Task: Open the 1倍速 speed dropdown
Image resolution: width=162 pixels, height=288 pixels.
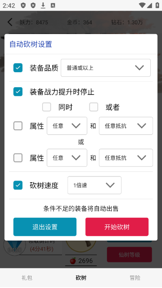Action: [x=94, y=185]
